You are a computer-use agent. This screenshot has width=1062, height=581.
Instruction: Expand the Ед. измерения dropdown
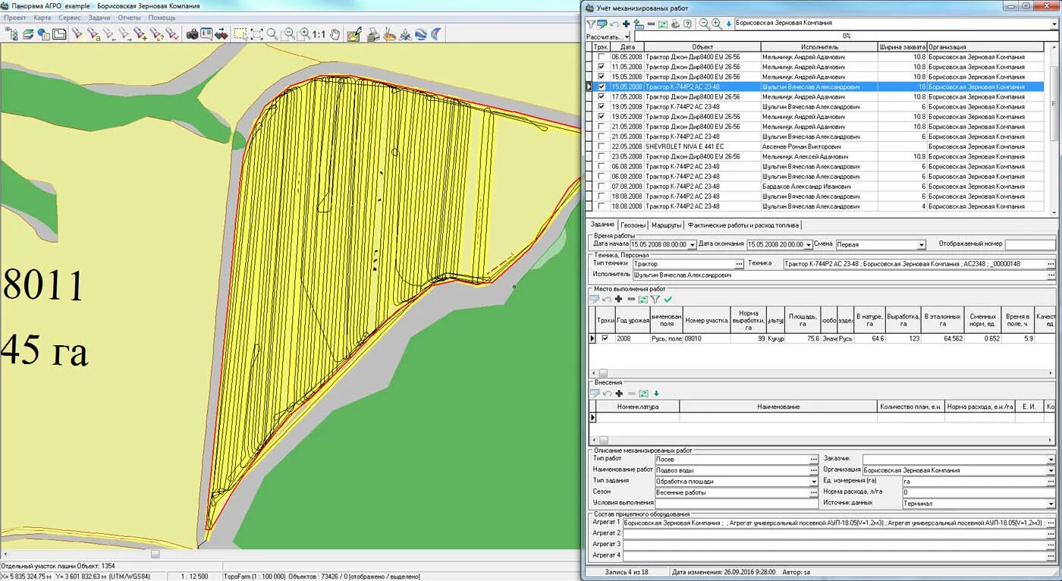pyautogui.click(x=1051, y=481)
